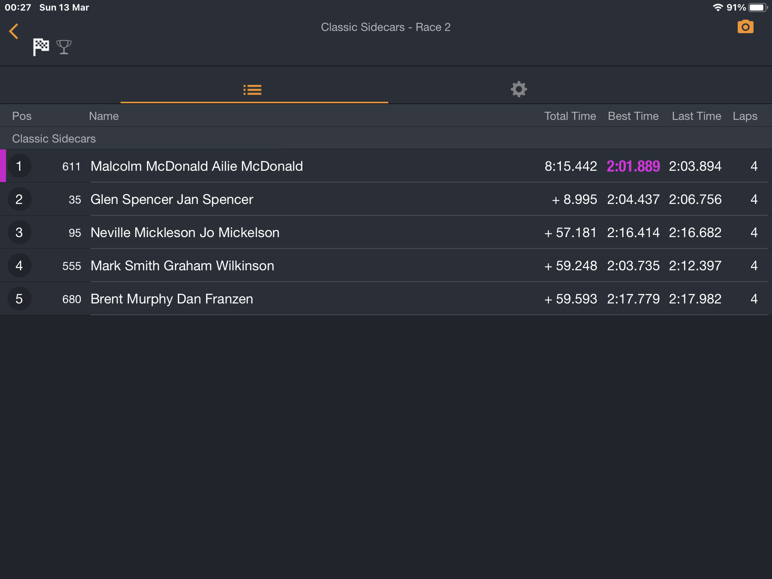Image resolution: width=772 pixels, height=579 pixels.
Task: Click the gap value + 57.181
Action: click(x=570, y=233)
